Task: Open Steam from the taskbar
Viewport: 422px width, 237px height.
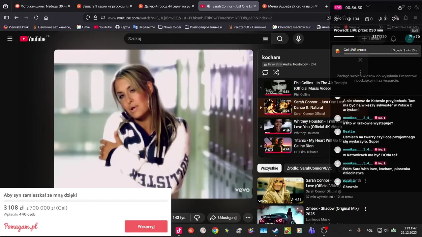Action: click(x=276, y=230)
